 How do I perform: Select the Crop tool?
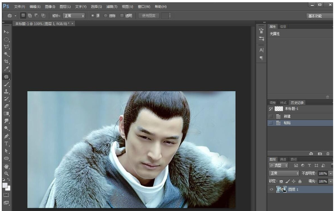click(6, 61)
